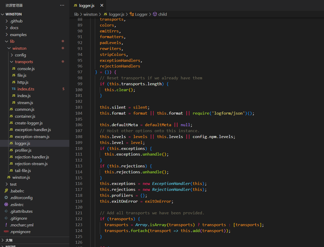Open the .npmignore file
The height and width of the screenshot is (247, 324).
click(x=20, y=232)
